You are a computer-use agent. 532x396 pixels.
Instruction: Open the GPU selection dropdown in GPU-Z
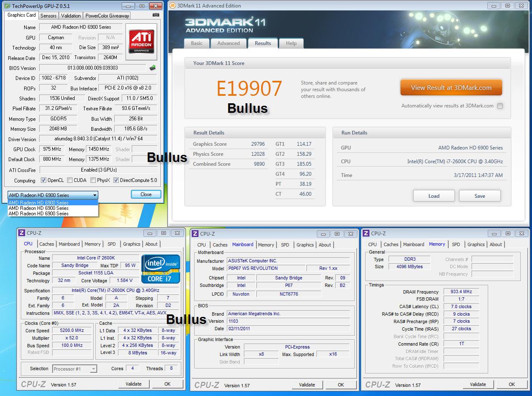(53, 195)
